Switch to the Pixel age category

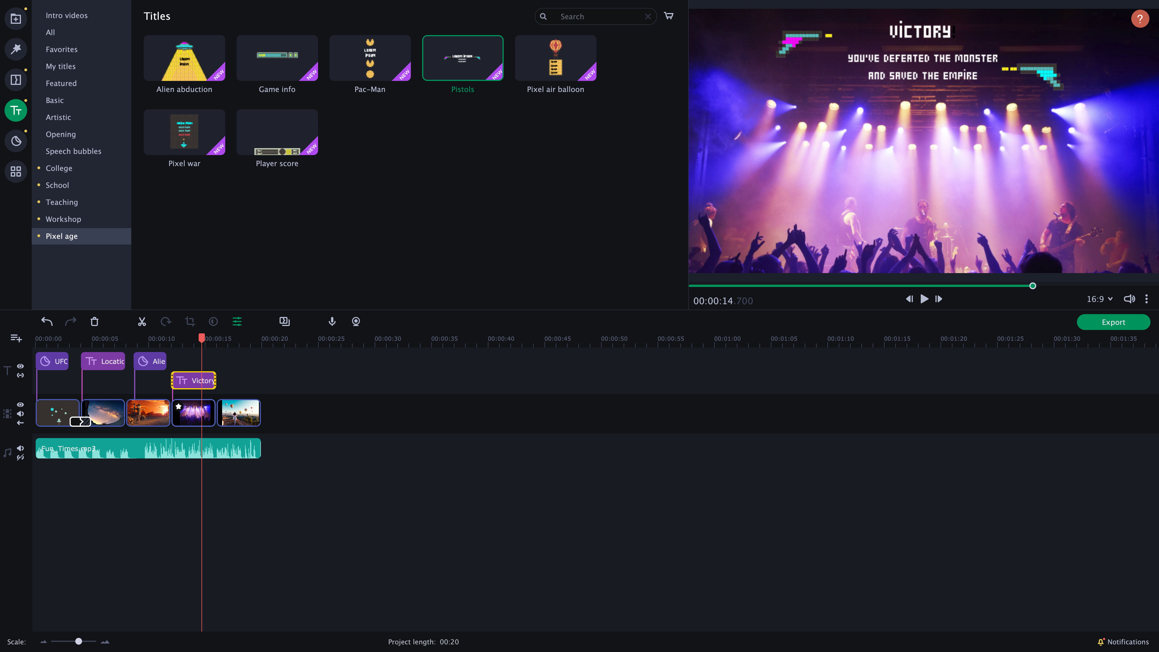pos(62,236)
